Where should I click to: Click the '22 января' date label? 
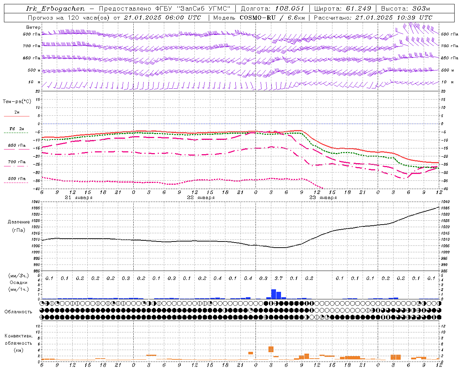point(201,198)
